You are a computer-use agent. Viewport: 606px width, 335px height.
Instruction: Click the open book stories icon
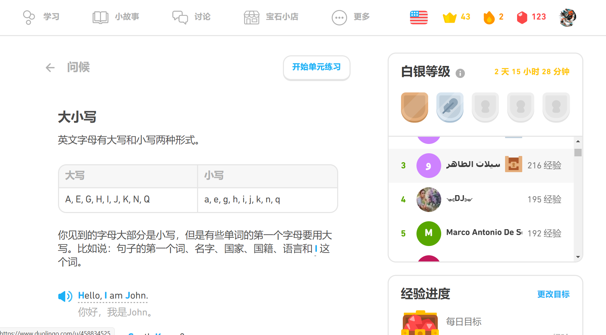pos(100,17)
